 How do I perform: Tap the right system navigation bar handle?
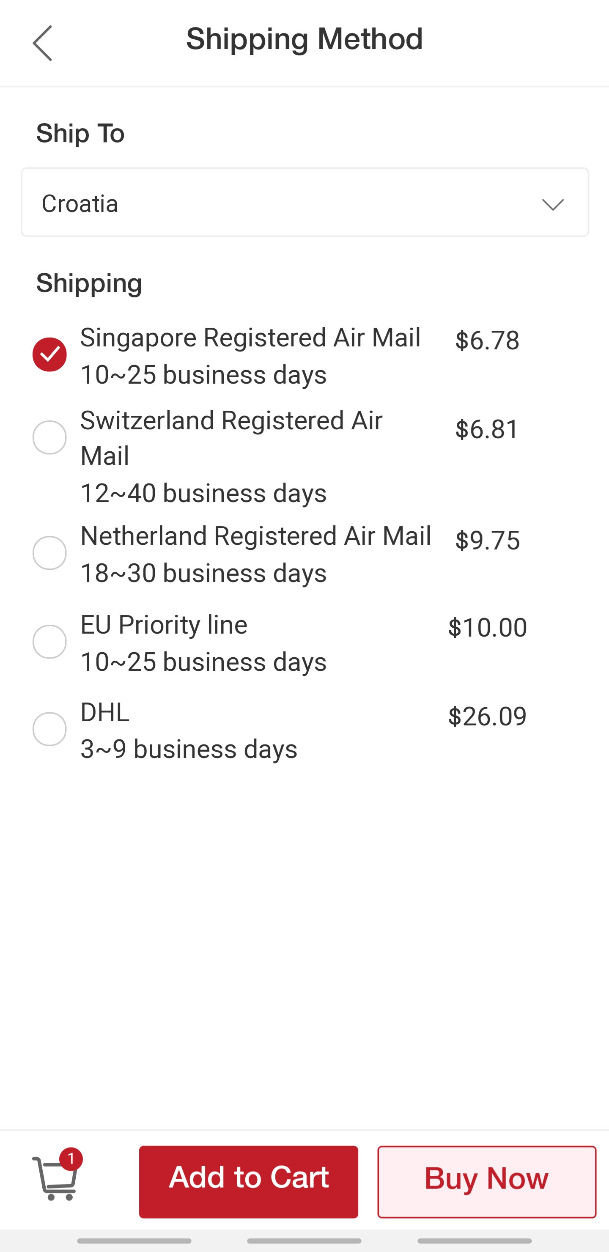[475, 1241]
